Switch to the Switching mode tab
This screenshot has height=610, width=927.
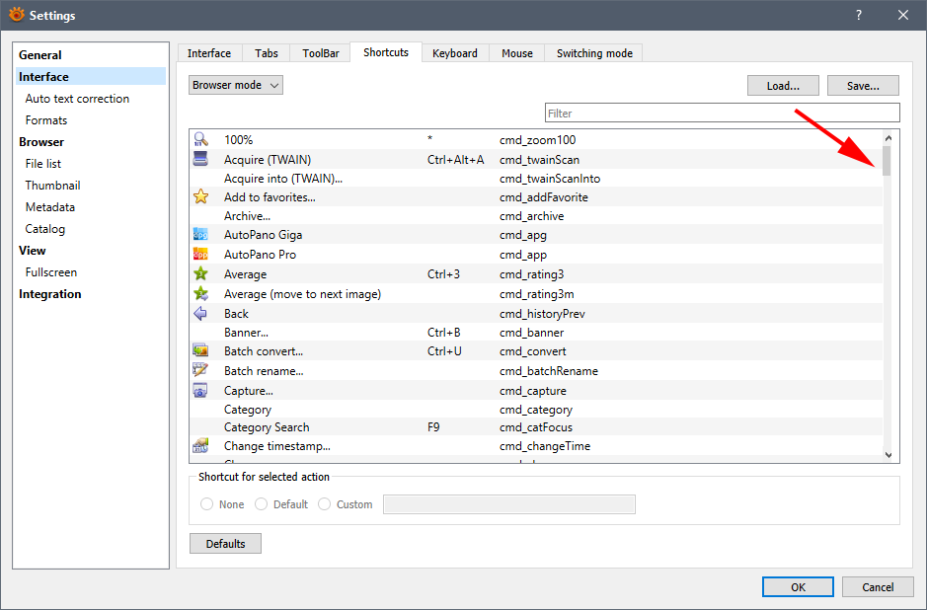point(594,53)
